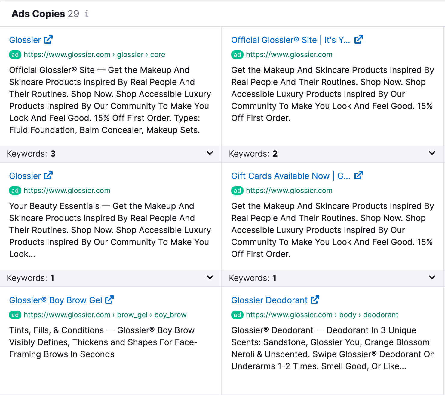Screen dimensions: 445x395
Task: Click glossier.com URL above Your Beauty Essentials text
Action: coord(67,191)
